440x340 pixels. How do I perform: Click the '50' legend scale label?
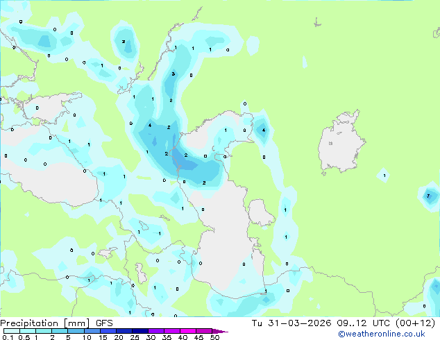pyautogui.click(x=214, y=337)
